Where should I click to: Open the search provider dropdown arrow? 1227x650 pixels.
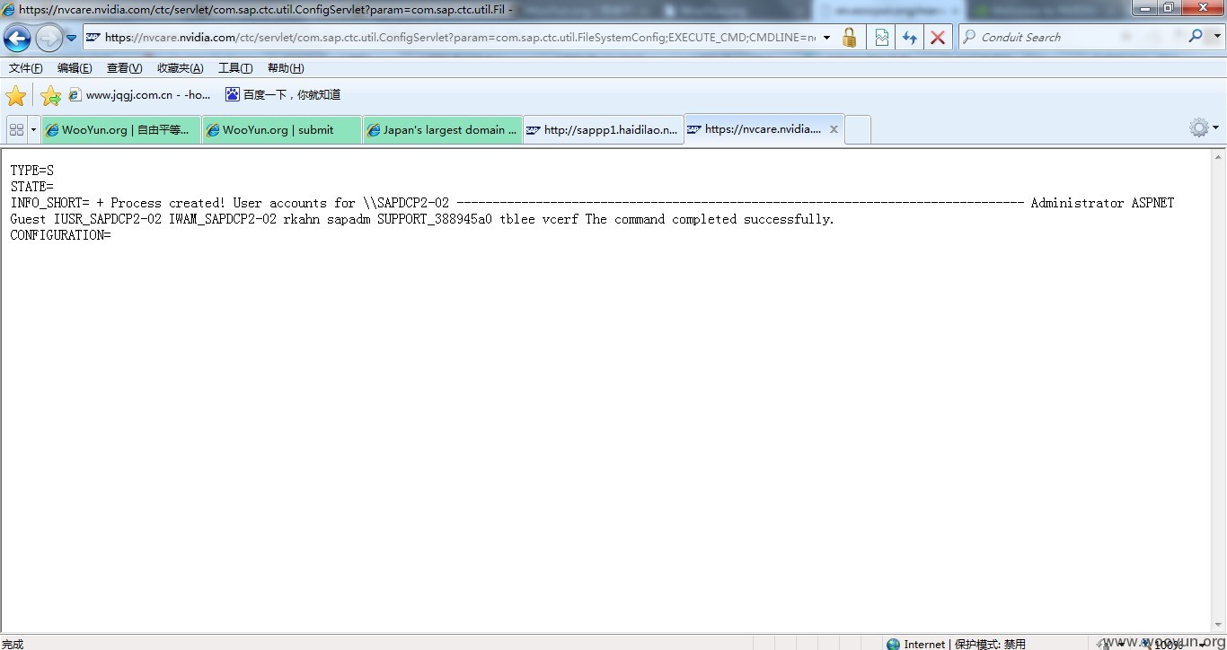pyautogui.click(x=1217, y=37)
